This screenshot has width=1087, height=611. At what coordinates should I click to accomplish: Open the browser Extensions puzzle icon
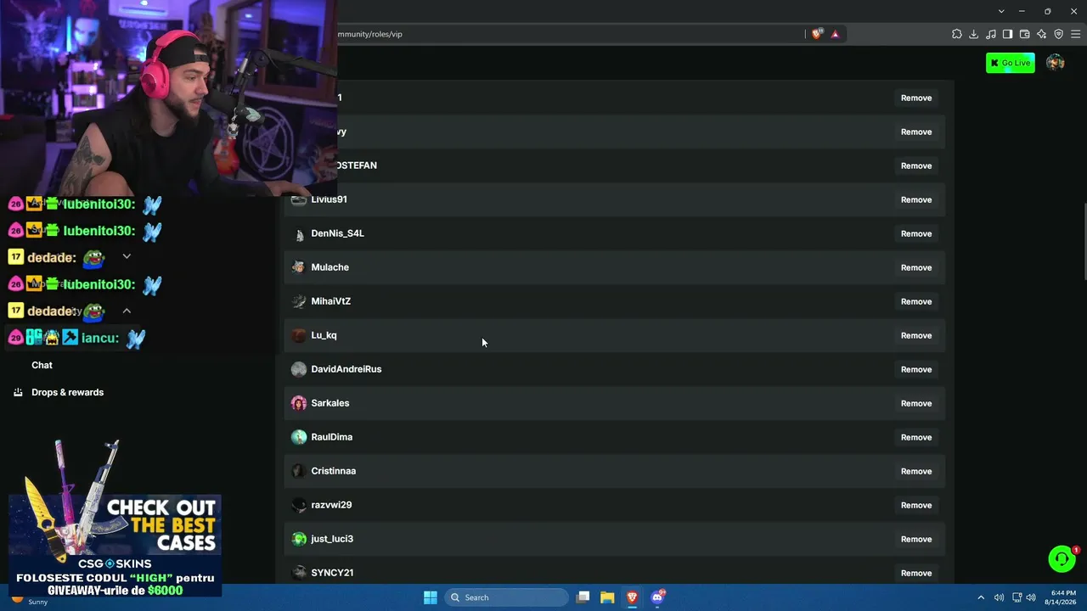tap(957, 34)
